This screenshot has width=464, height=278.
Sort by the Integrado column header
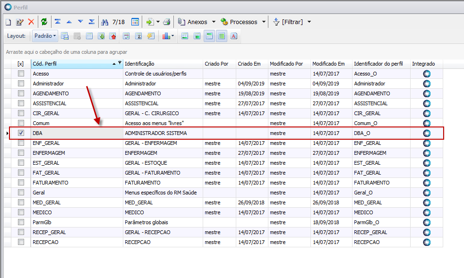(427, 64)
